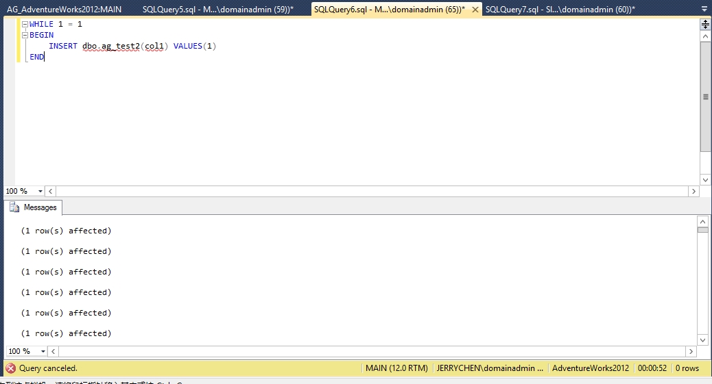Viewport: 712px width, 384px height.
Task: Click the JERRYCHEN\domainadmin login status entry
Action: (490, 368)
